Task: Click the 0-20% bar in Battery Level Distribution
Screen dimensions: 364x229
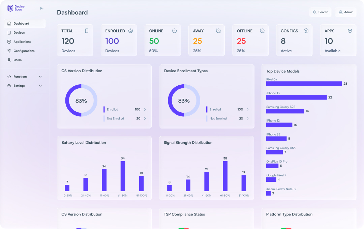Action: pyautogui.click(x=67, y=188)
